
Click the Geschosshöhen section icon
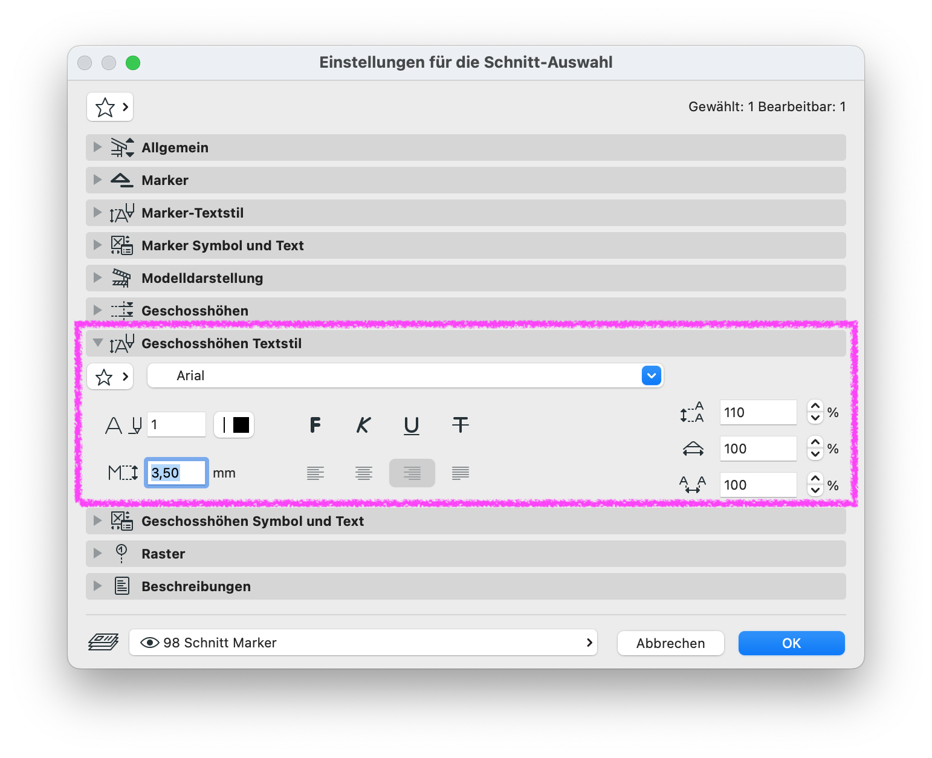pos(122,311)
